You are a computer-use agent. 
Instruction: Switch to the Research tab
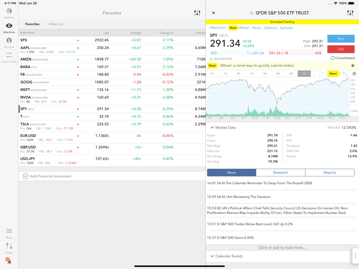point(280,173)
